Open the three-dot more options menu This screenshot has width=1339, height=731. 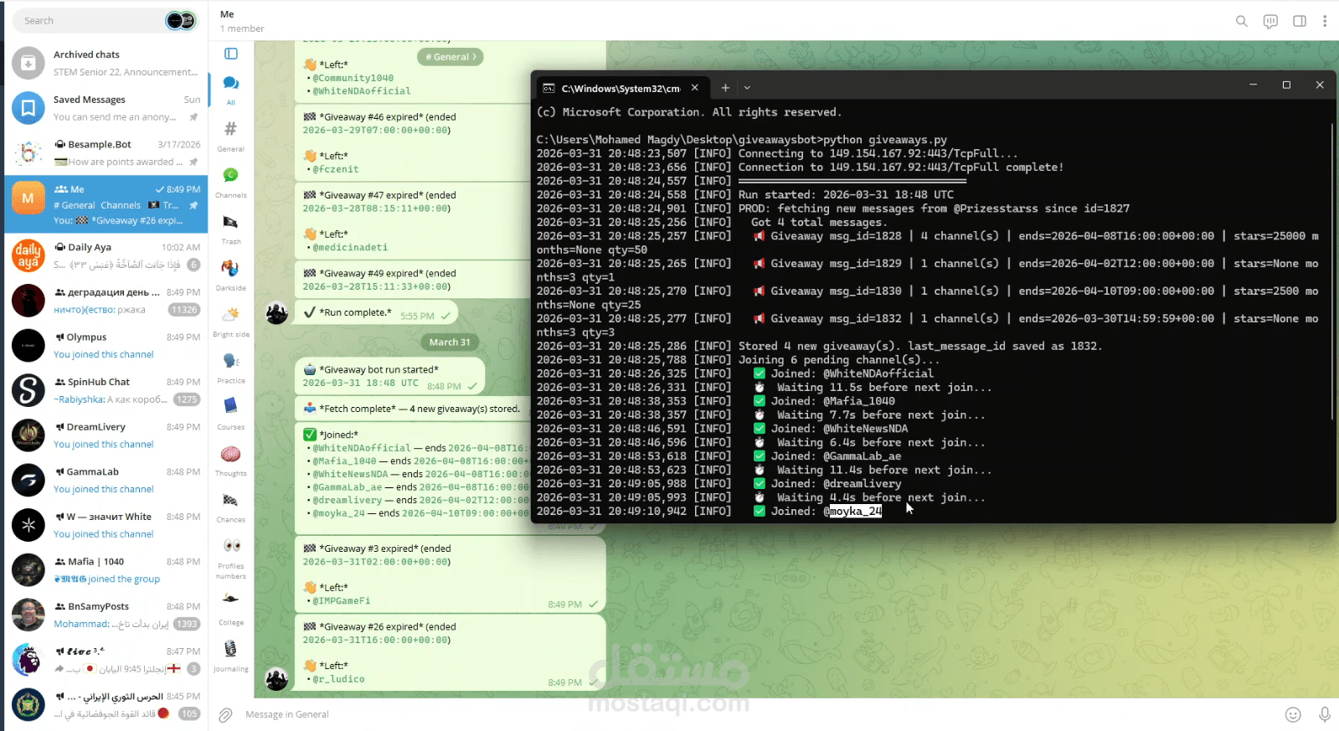point(1325,21)
